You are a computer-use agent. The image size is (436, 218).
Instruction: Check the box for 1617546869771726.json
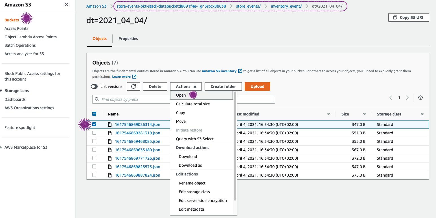coord(94,158)
